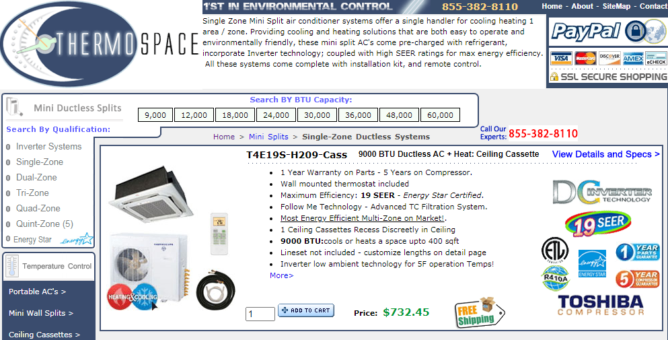This screenshot has height=340, width=668.
Task: Open the SiteMap top menu item
Action: pos(616,7)
